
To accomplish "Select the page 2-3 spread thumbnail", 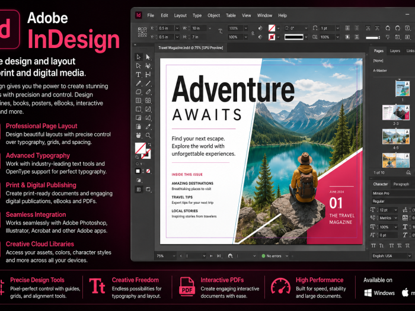I will tap(395, 113).
